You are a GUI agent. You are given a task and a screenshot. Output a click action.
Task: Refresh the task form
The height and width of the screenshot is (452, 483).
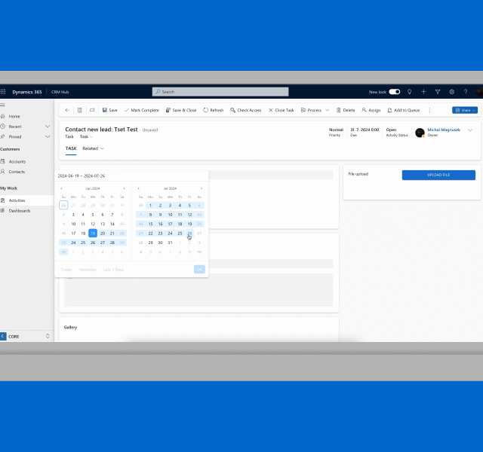click(x=213, y=110)
